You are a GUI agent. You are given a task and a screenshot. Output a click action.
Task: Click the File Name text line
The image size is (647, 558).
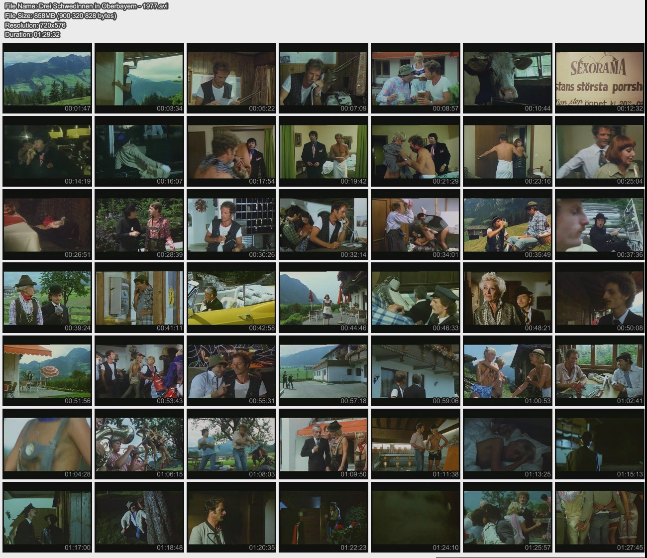[86, 6]
